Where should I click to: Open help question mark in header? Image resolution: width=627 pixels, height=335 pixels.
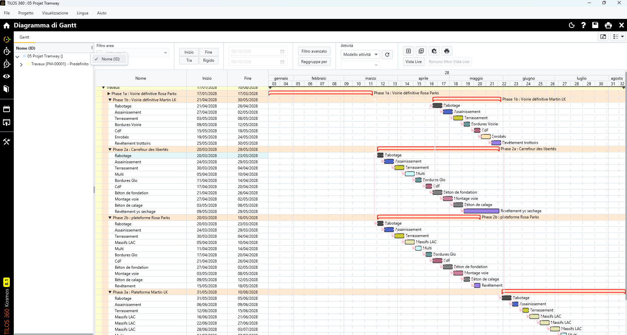583,25
